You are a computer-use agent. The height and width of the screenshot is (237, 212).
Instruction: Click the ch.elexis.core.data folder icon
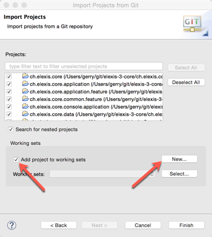pyautogui.click(x=26, y=114)
